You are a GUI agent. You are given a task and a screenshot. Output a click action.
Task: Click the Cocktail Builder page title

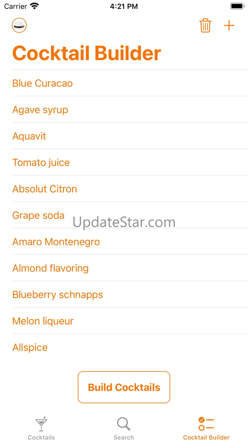click(87, 53)
